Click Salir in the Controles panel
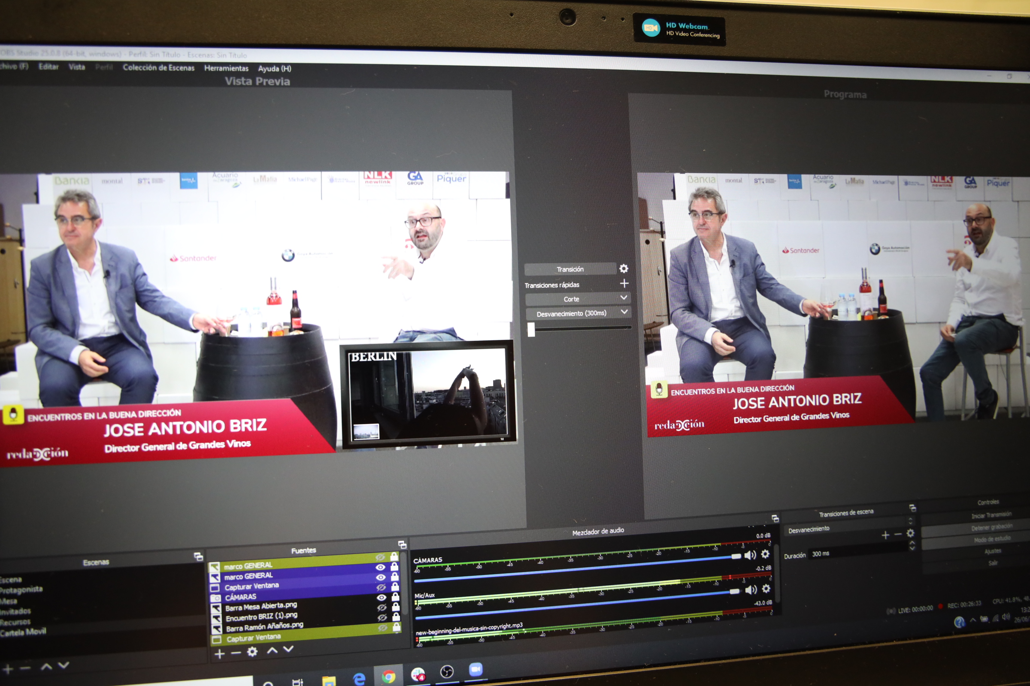Viewport: 1030px width, 686px height. [x=993, y=563]
